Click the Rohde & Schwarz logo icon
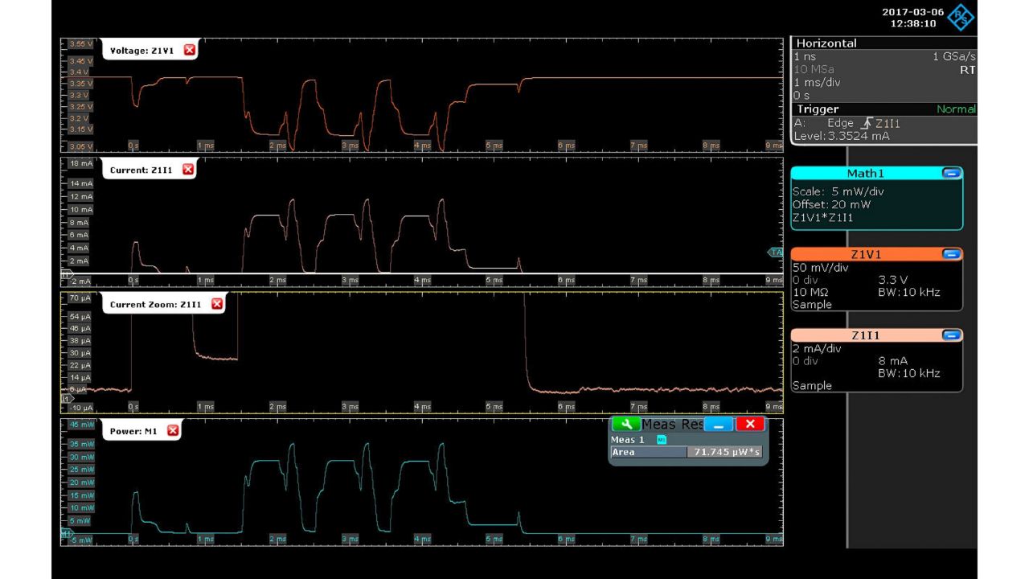The height and width of the screenshot is (579, 1029). 960,18
